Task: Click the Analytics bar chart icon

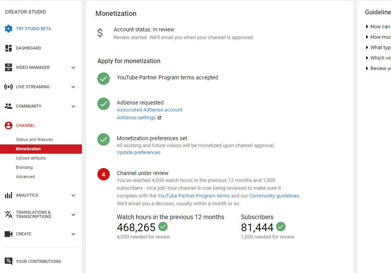Action: tap(9, 195)
